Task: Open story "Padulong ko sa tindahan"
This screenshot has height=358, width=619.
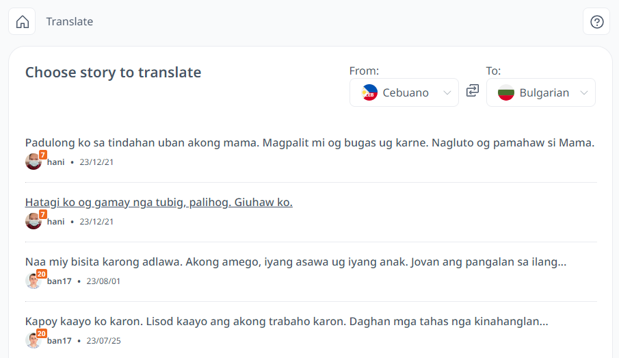Action: coord(309,142)
